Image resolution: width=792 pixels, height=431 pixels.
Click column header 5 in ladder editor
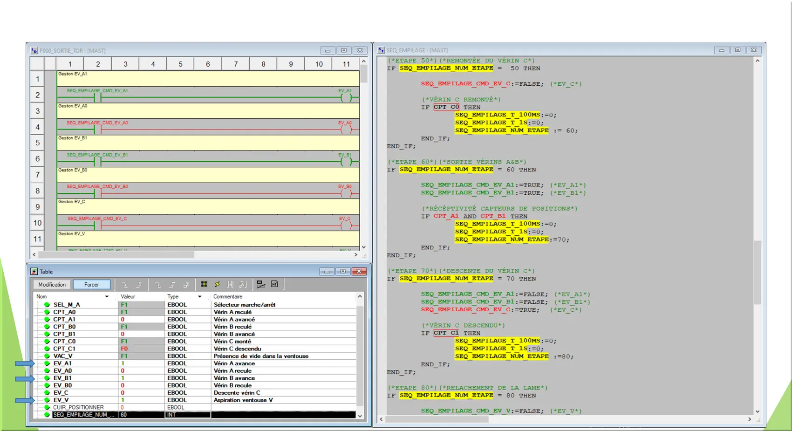pyautogui.click(x=180, y=64)
